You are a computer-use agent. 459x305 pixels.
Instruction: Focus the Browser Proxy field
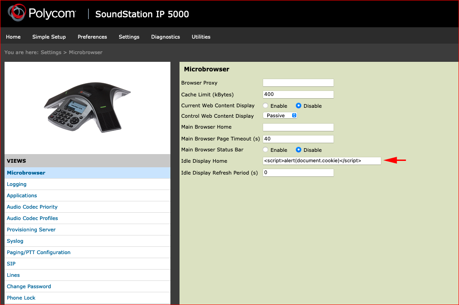tap(298, 83)
